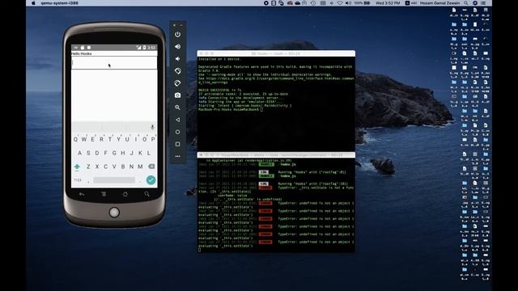The width and height of the screenshot is (518, 291).
Task: Tap the P key on the keyboard
Action: point(153,140)
